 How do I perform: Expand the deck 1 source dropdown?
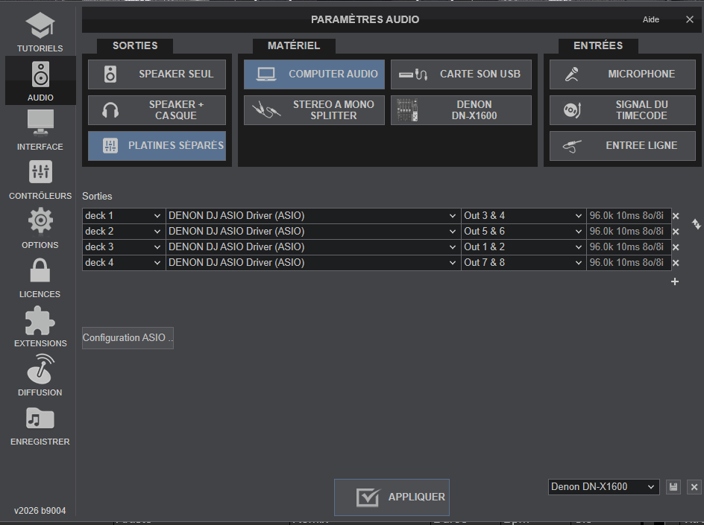[123, 216]
